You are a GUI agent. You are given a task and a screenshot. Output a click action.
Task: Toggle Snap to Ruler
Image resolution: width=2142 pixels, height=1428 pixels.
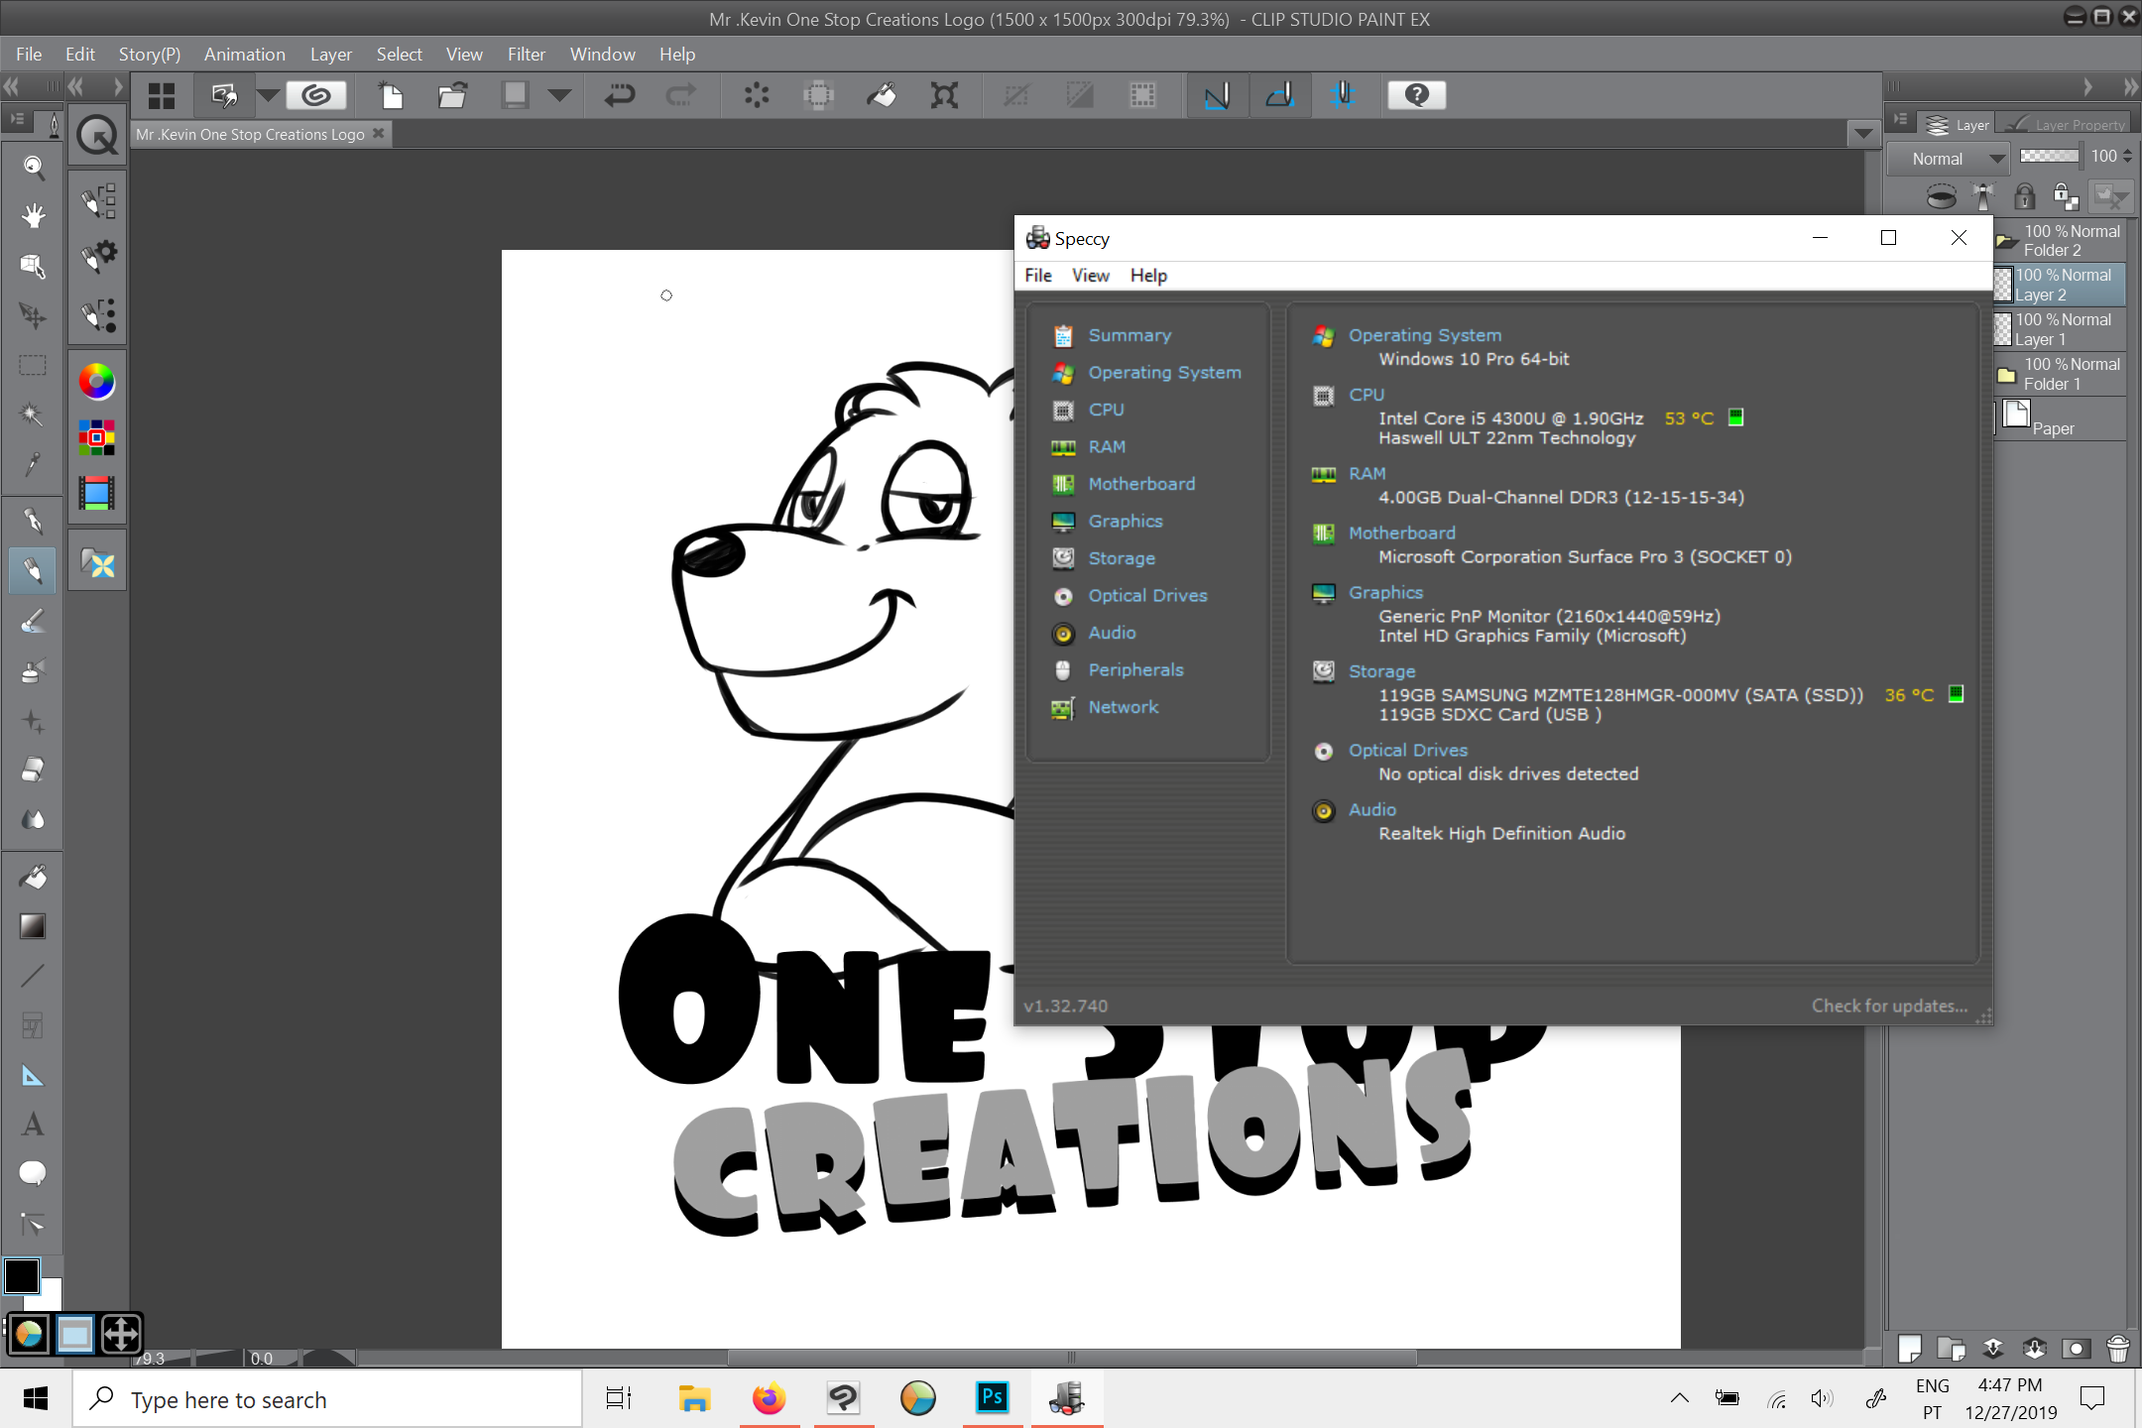click(1217, 95)
